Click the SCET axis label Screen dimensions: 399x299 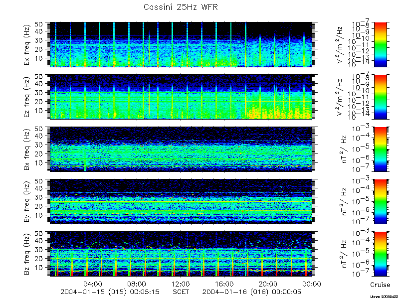pyautogui.click(x=181, y=292)
